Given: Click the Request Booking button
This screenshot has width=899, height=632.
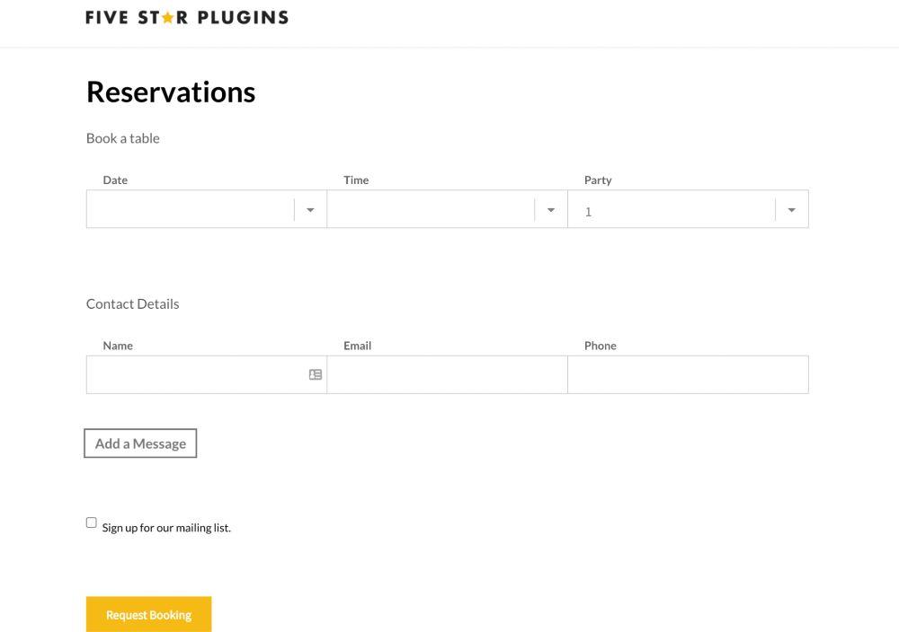Looking at the screenshot, I should (x=148, y=614).
